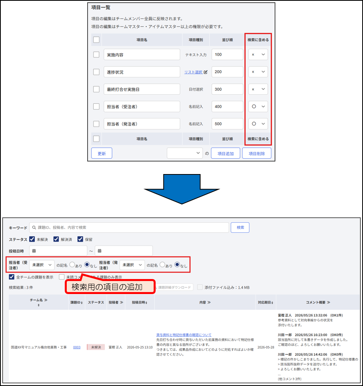Click the ステータス column header
Image resolution: width=363 pixels, height=386 pixels.
(x=96, y=302)
